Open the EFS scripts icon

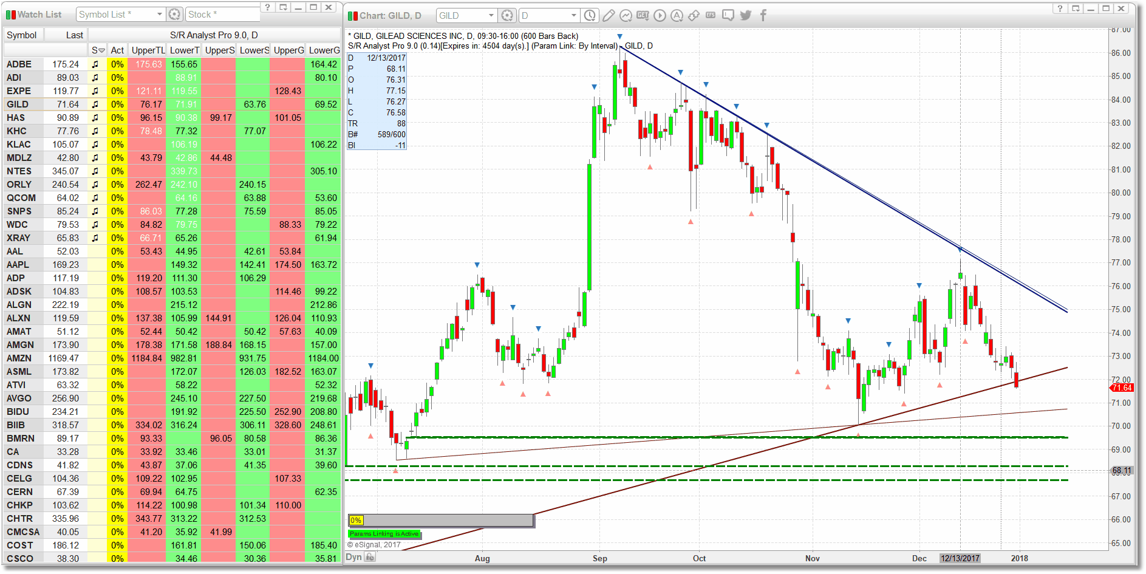[x=711, y=15]
